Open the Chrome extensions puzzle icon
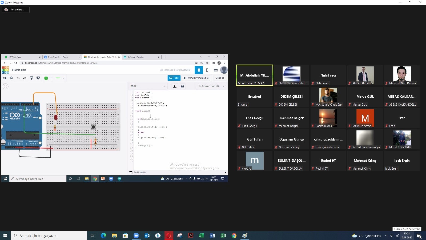 tap(214, 63)
